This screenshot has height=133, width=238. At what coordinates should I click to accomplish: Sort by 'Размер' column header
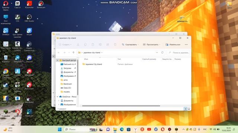point(178,59)
